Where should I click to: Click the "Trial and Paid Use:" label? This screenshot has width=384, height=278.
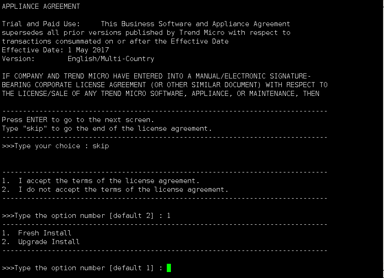pos(41,24)
